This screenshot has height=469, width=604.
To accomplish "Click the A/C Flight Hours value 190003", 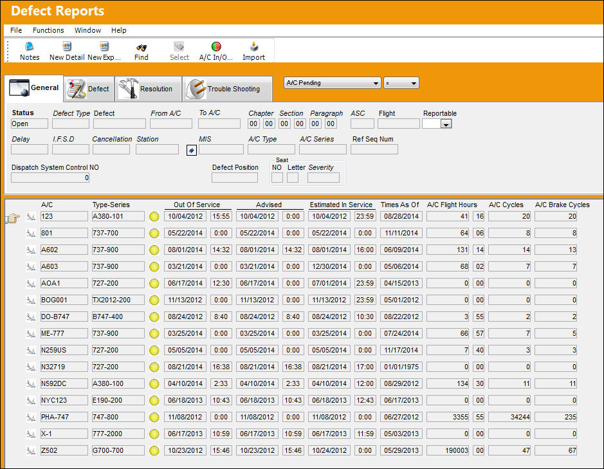I will click(448, 450).
